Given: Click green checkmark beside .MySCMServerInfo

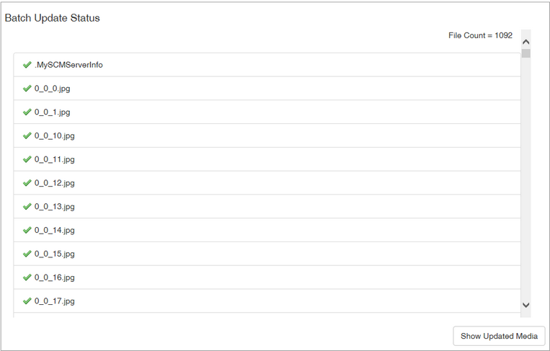Looking at the screenshot, I should pos(27,65).
